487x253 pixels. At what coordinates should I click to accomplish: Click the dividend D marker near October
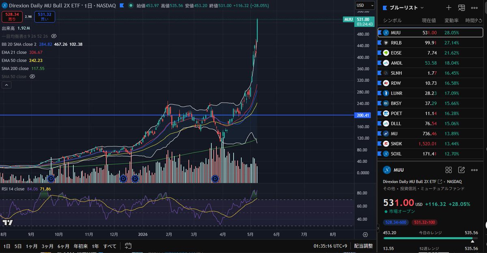coord(51,179)
